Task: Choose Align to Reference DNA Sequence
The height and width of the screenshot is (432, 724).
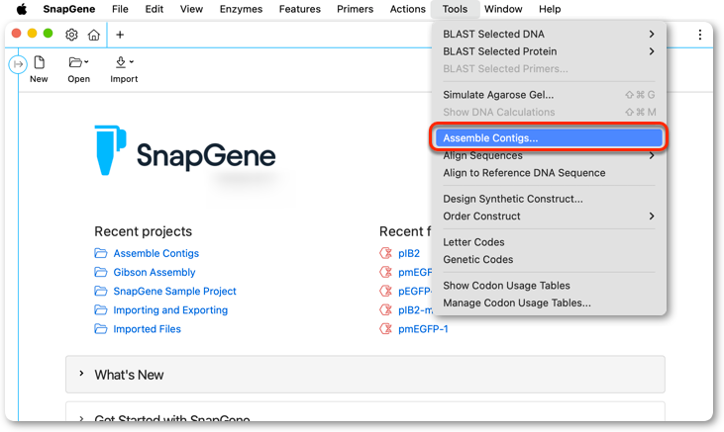Action: [x=549, y=173]
